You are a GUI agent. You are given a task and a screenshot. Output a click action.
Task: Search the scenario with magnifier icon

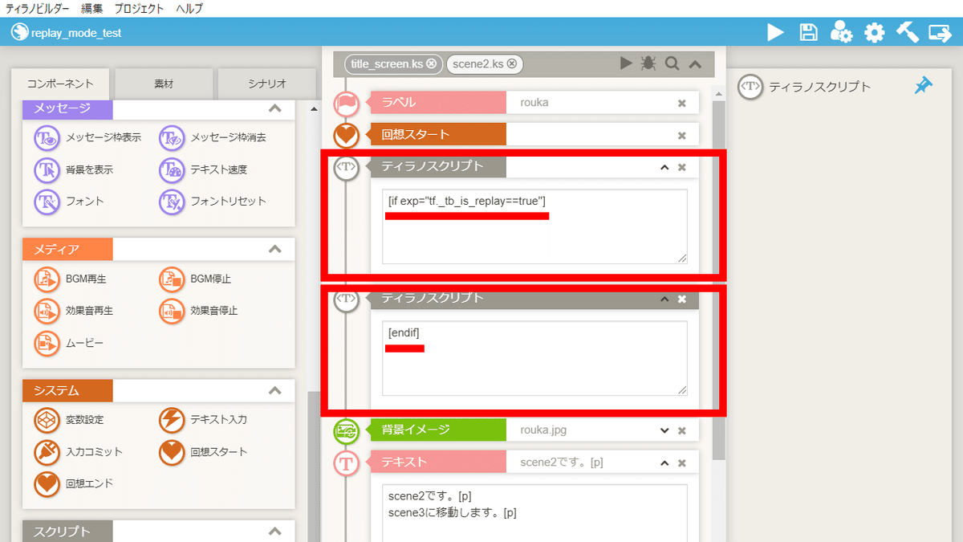(x=672, y=63)
